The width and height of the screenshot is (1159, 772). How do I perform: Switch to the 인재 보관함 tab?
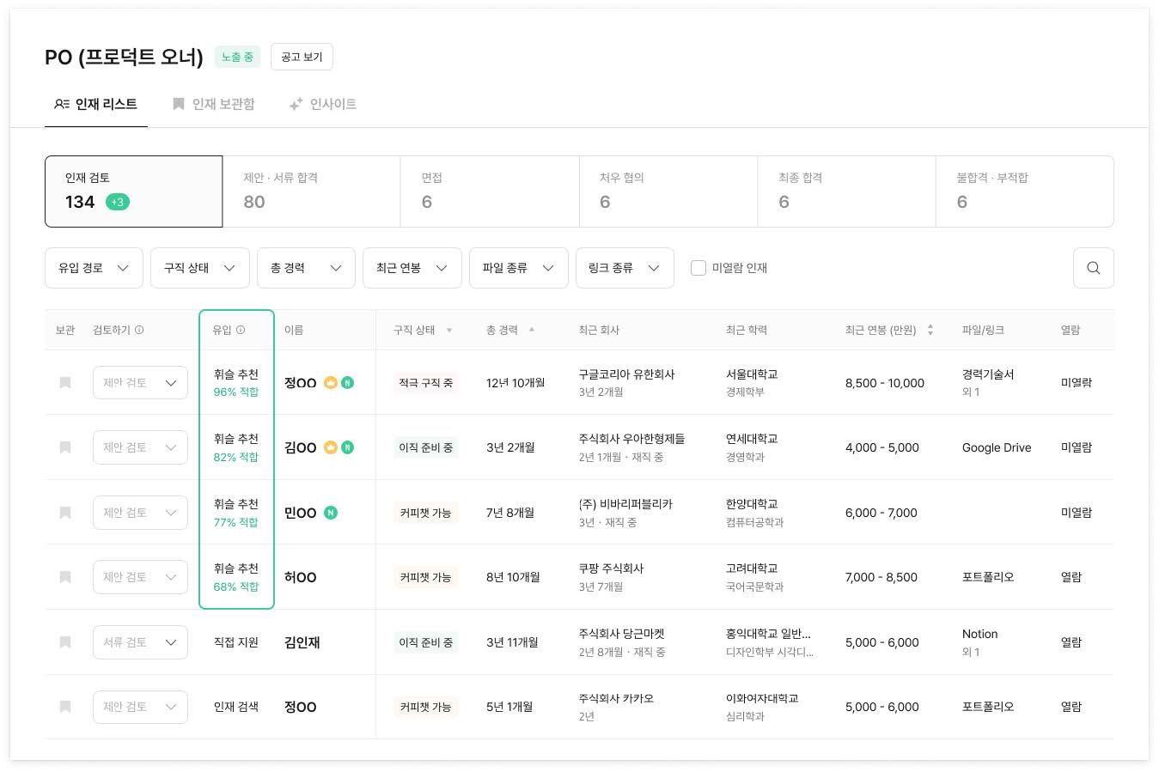[x=214, y=104]
